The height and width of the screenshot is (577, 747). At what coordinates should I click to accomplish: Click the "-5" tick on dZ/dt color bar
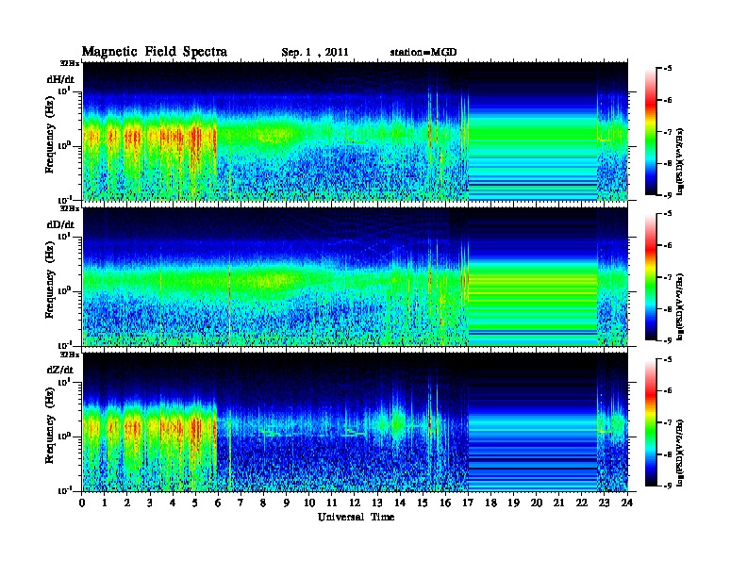pos(668,359)
